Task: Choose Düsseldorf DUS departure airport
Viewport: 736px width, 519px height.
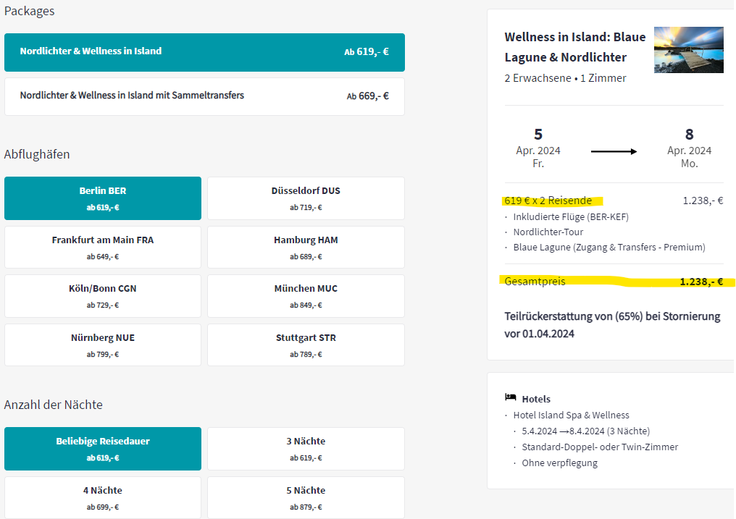Action: pyautogui.click(x=306, y=198)
